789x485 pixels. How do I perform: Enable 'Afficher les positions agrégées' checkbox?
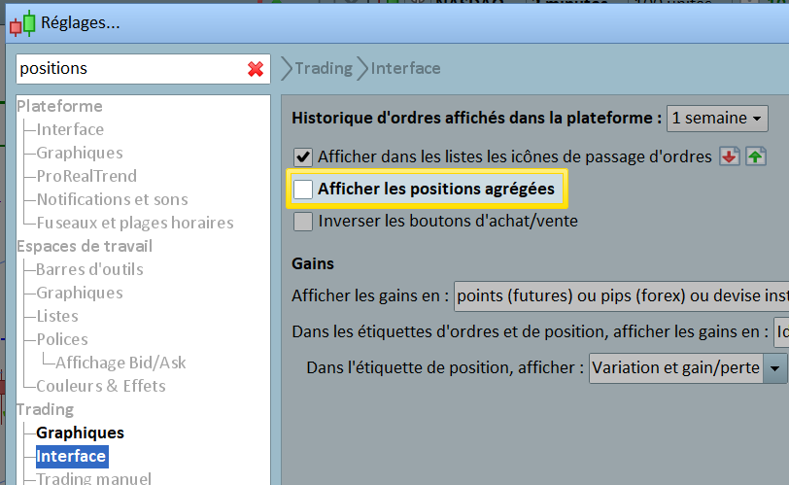pos(303,190)
